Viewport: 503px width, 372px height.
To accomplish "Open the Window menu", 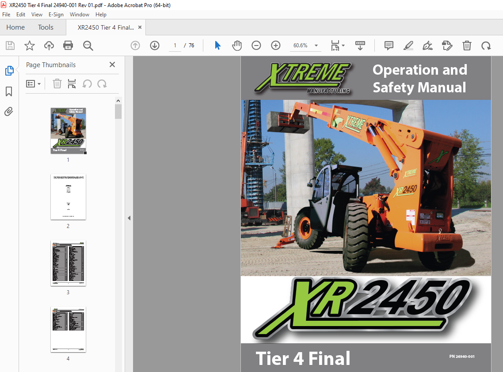I will point(79,15).
